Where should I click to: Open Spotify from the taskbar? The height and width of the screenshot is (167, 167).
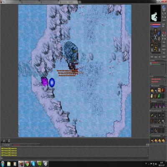pos(40,164)
